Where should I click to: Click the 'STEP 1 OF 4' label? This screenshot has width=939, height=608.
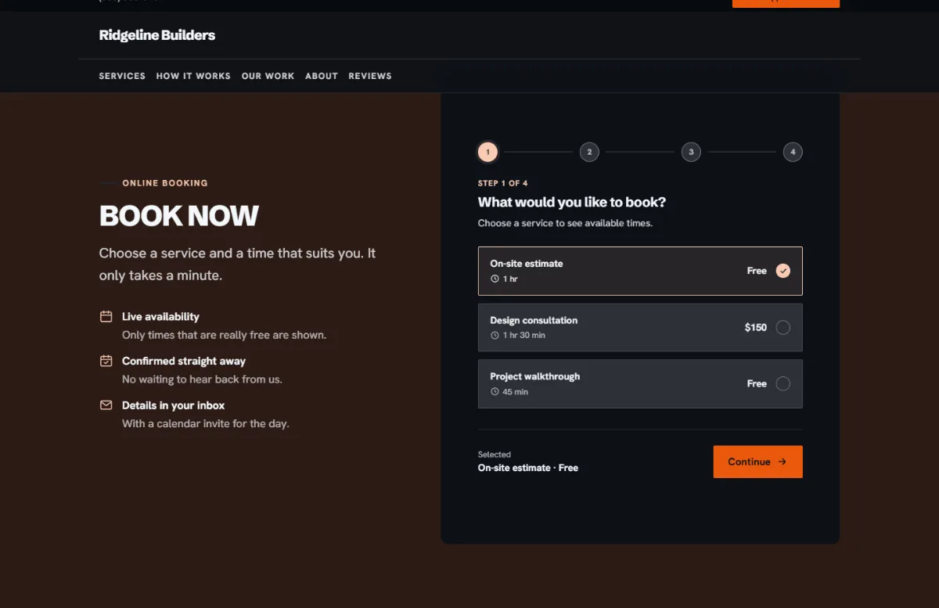tap(502, 183)
